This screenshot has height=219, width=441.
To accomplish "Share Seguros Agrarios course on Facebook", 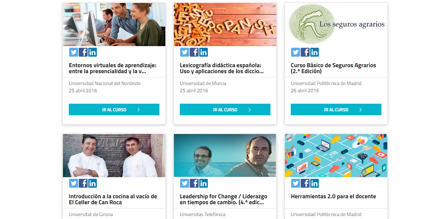I will click(305, 52).
